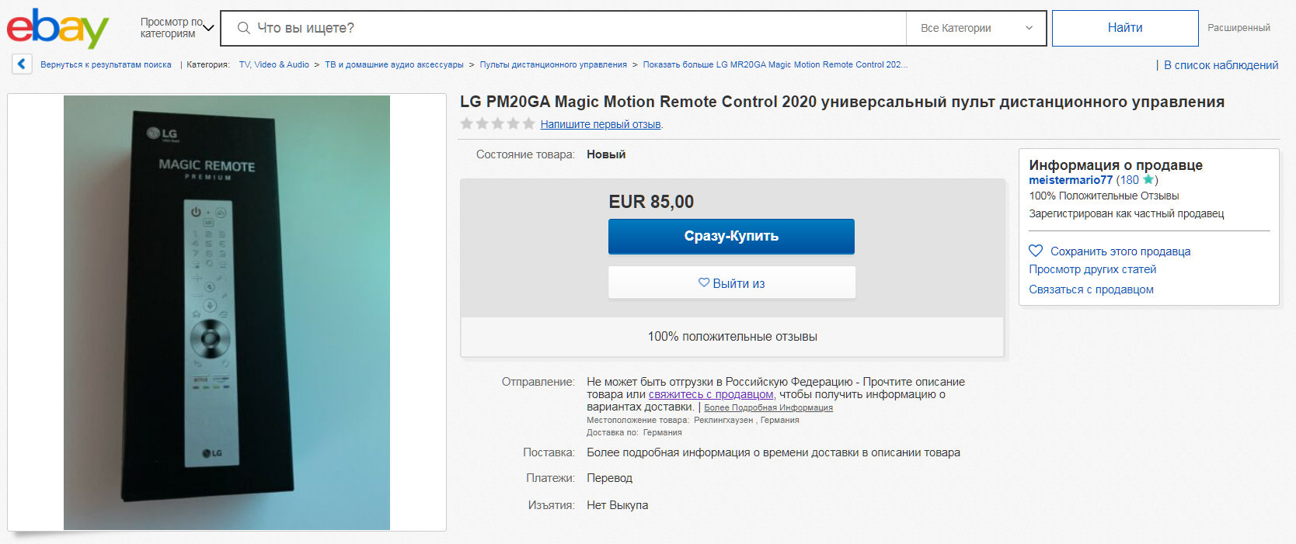1296x544 pixels.
Task: Add item via 'В список наблюдений'
Action: pyautogui.click(x=1221, y=65)
